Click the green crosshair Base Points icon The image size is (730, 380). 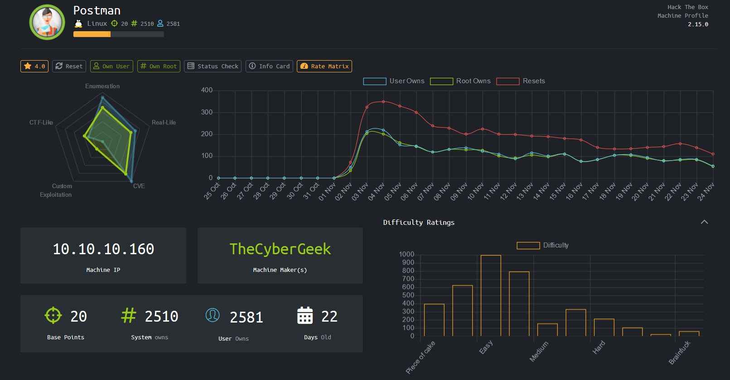click(53, 315)
